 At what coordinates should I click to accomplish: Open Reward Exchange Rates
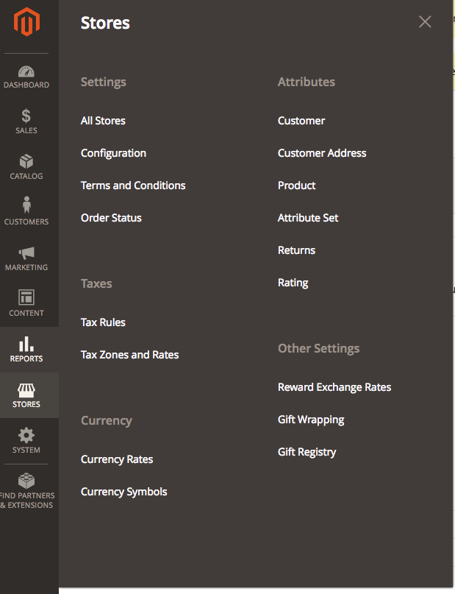coord(334,388)
